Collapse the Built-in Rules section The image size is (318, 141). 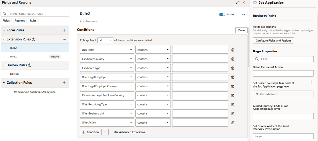click(x=4, y=65)
